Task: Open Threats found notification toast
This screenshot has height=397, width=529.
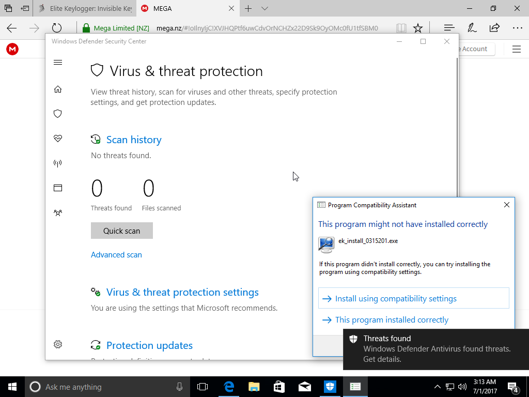Action: tap(436, 349)
